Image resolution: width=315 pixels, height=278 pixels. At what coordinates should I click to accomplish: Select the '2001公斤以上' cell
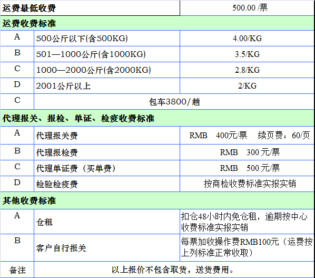(107, 86)
